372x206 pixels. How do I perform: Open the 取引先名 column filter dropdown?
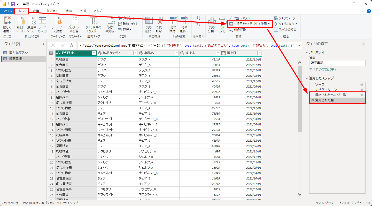pos(94,53)
